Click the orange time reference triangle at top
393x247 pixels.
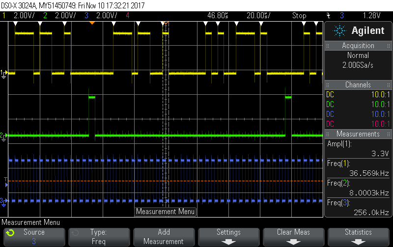coord(92,23)
